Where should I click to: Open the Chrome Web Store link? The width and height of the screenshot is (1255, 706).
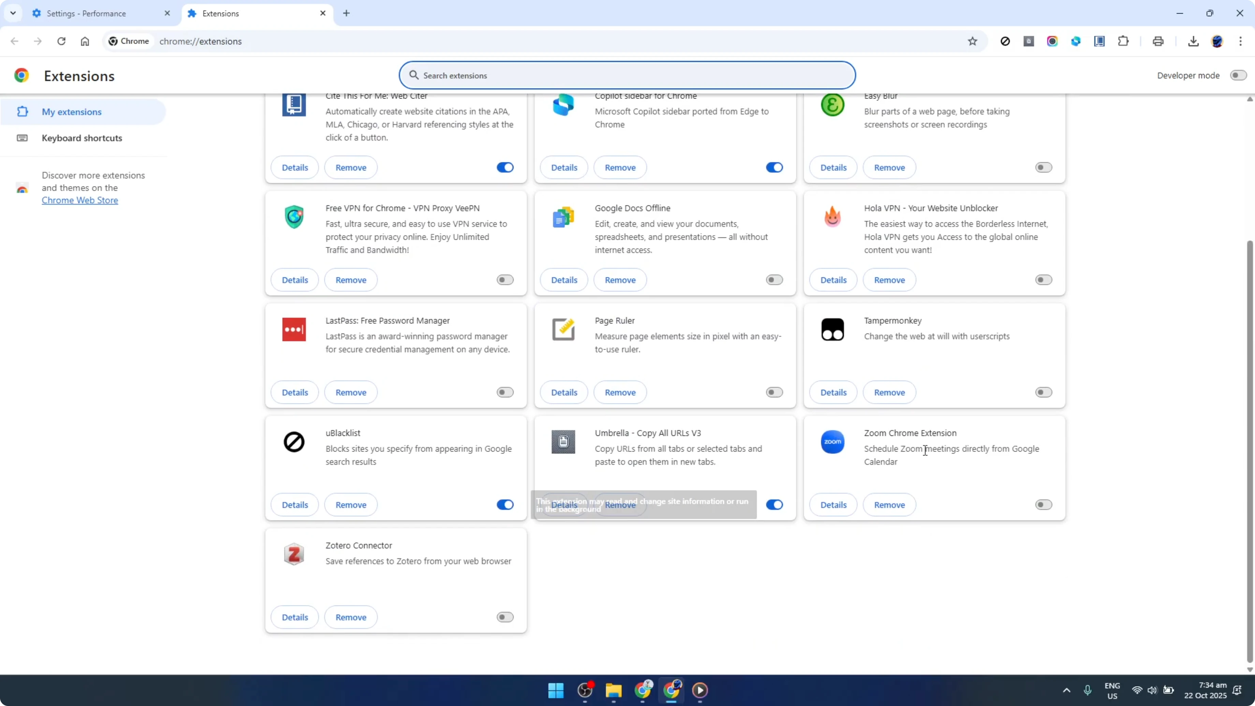pyautogui.click(x=80, y=200)
